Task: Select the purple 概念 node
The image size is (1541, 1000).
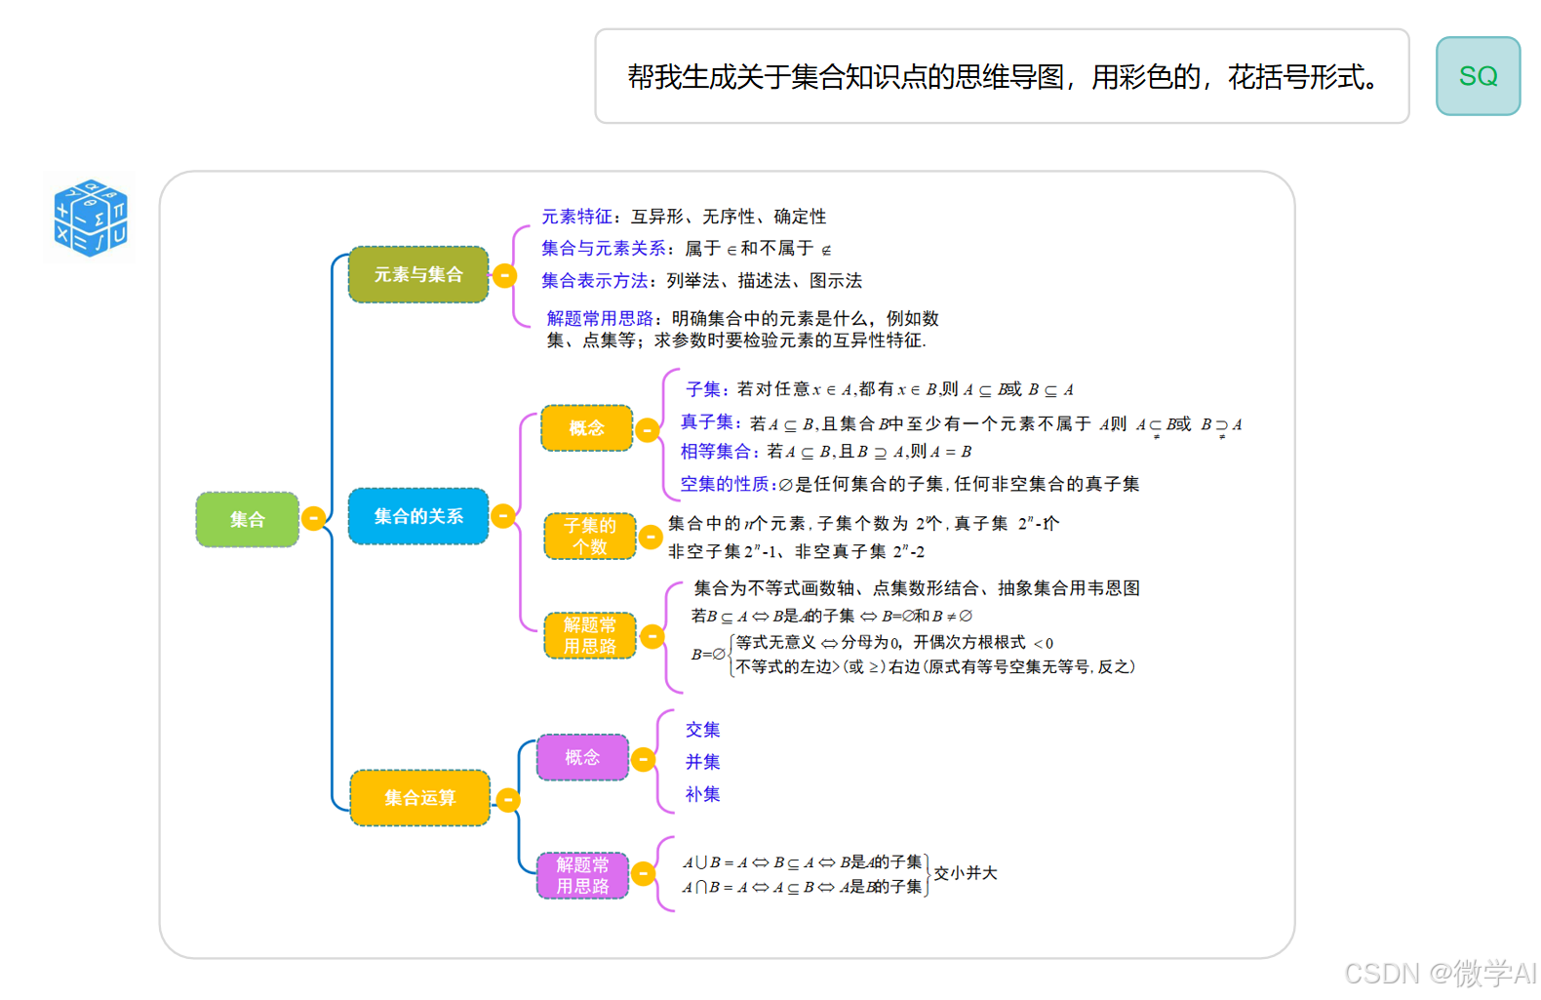Action: 582,757
